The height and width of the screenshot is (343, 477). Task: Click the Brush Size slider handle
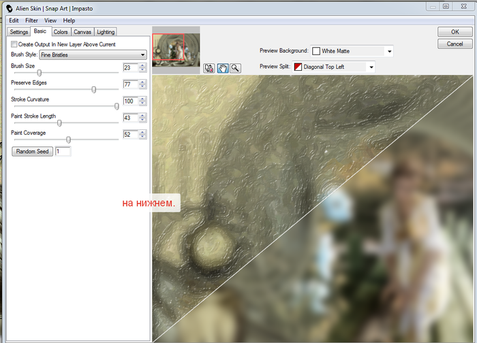(x=40, y=73)
